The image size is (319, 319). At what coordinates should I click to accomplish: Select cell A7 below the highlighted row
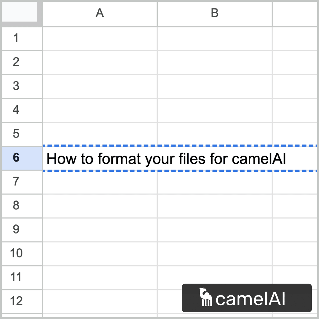(x=100, y=182)
